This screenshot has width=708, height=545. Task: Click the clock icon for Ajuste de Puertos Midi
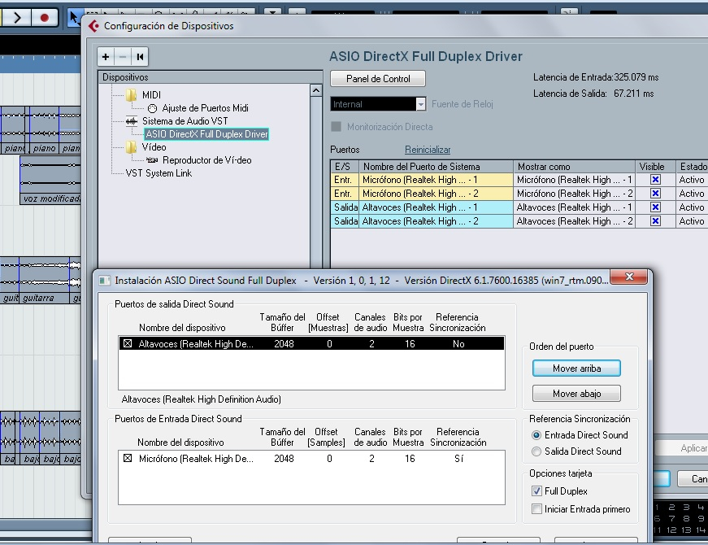click(152, 108)
